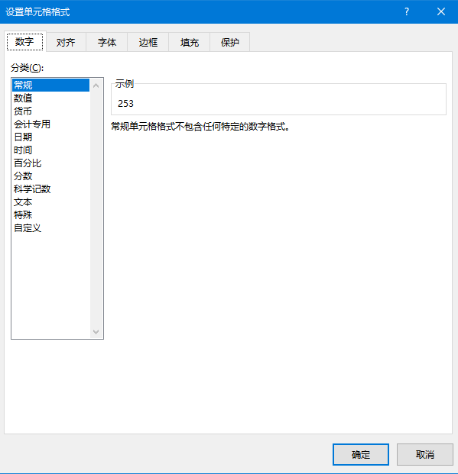458x474 pixels.
Task: Switch to the 数字 tab
Action: 24,42
